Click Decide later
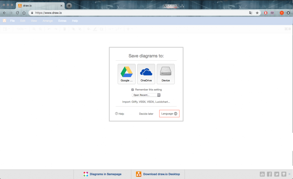The height and width of the screenshot is (179, 293). pos(146,114)
